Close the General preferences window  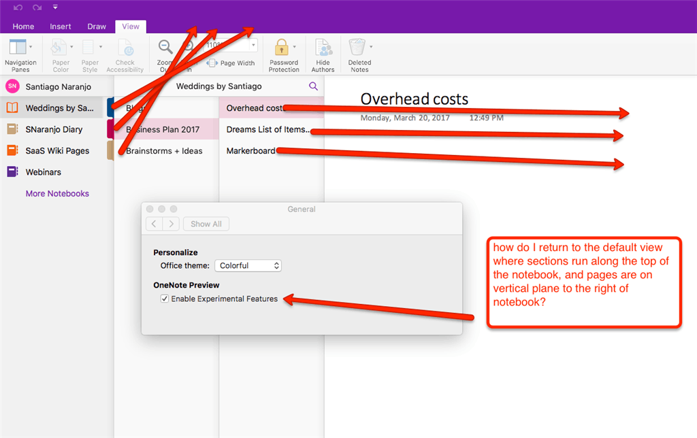coord(150,209)
